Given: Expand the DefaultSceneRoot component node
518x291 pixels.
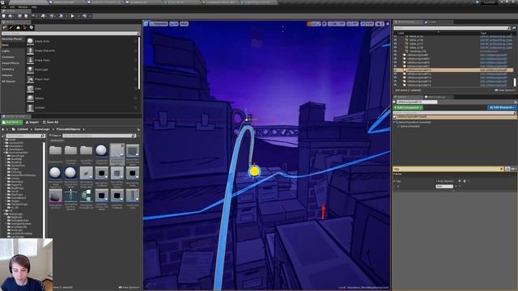Looking at the screenshot, I should [395, 122].
